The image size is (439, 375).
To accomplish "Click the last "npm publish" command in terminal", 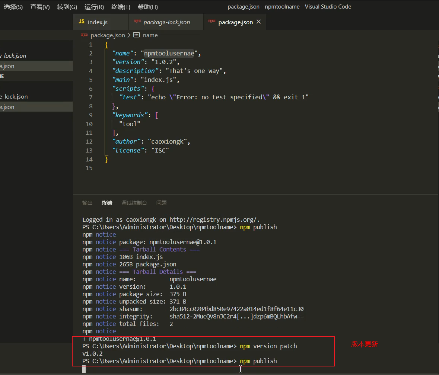I will pyautogui.click(x=258, y=361).
